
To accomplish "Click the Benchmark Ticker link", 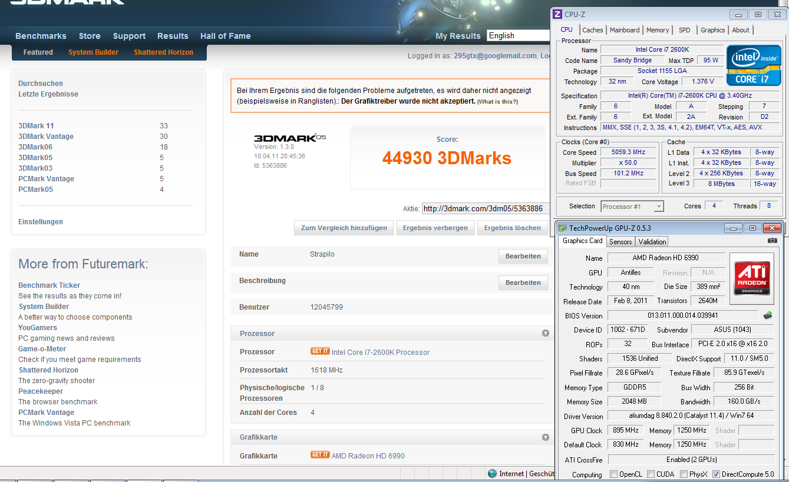I will click(49, 285).
